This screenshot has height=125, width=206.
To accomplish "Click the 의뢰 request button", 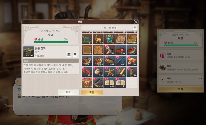I will pyautogui.click(x=181, y=89).
